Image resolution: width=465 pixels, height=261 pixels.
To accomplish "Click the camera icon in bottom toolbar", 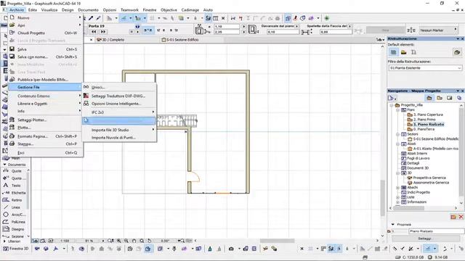I will coord(231,249).
